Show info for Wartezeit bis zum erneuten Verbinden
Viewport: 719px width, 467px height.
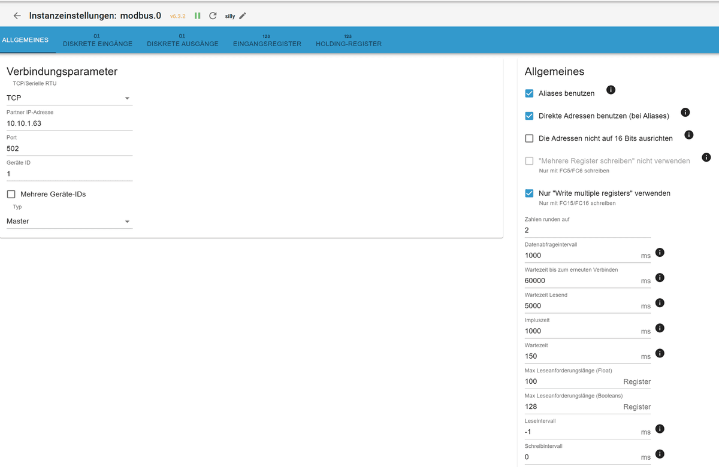(x=660, y=278)
